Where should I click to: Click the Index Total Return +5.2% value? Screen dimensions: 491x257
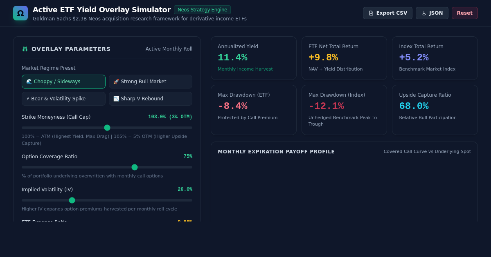coord(414,58)
